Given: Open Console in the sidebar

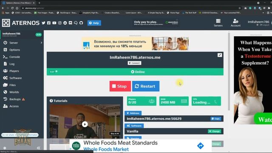Looking at the screenshot, I should click(x=14, y=57).
